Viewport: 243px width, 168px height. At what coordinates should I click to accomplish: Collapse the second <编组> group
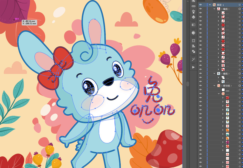coord(214,73)
